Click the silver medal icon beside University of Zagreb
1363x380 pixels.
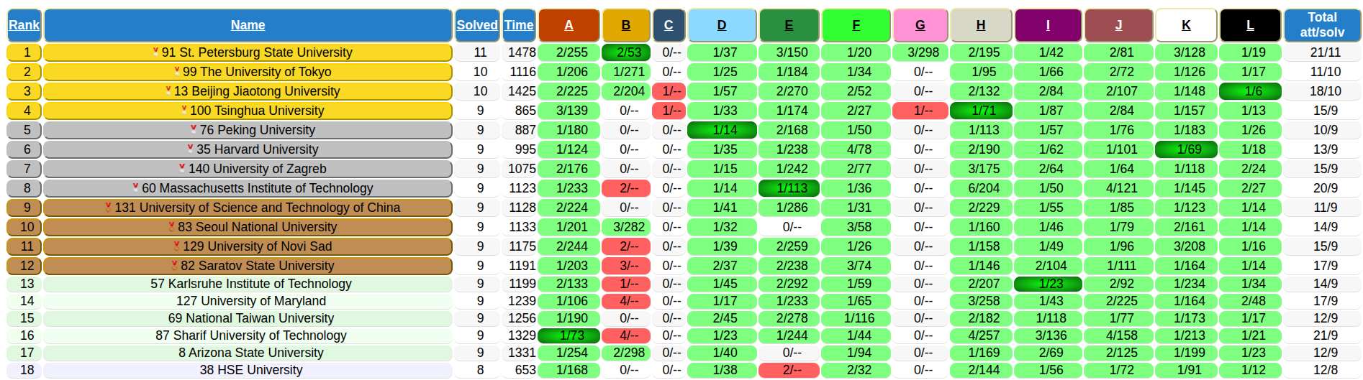182,168
